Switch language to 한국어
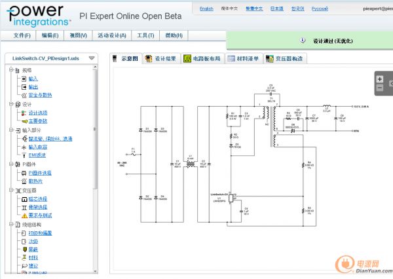 pos(298,9)
